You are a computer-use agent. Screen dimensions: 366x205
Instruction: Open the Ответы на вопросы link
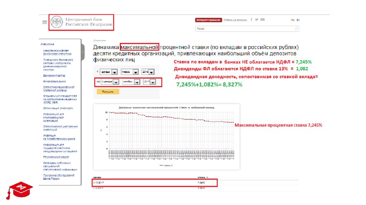pos(235,20)
